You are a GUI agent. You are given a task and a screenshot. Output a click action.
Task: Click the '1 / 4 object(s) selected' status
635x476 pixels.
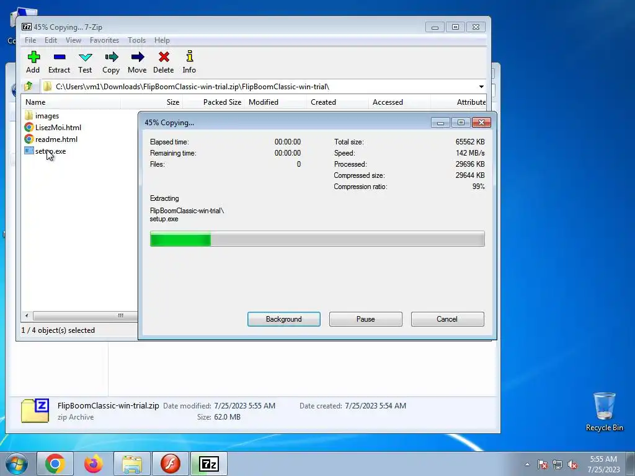tap(58, 330)
